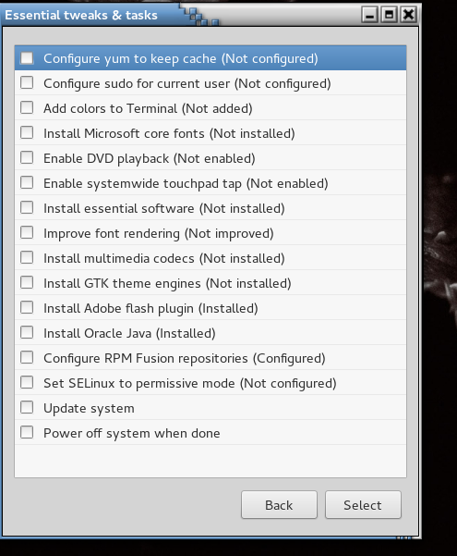Maximize the Essential tweaks & tasks window
This screenshot has height=556, width=457.
(389, 15)
